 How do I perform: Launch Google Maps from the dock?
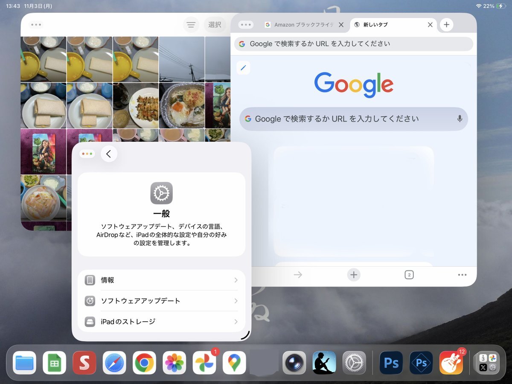pos(234,363)
